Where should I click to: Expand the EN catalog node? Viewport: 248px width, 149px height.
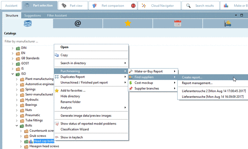[x=13, y=54]
